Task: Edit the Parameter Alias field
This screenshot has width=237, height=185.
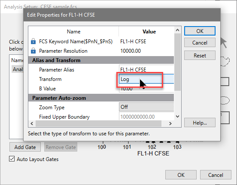Action: point(146,69)
